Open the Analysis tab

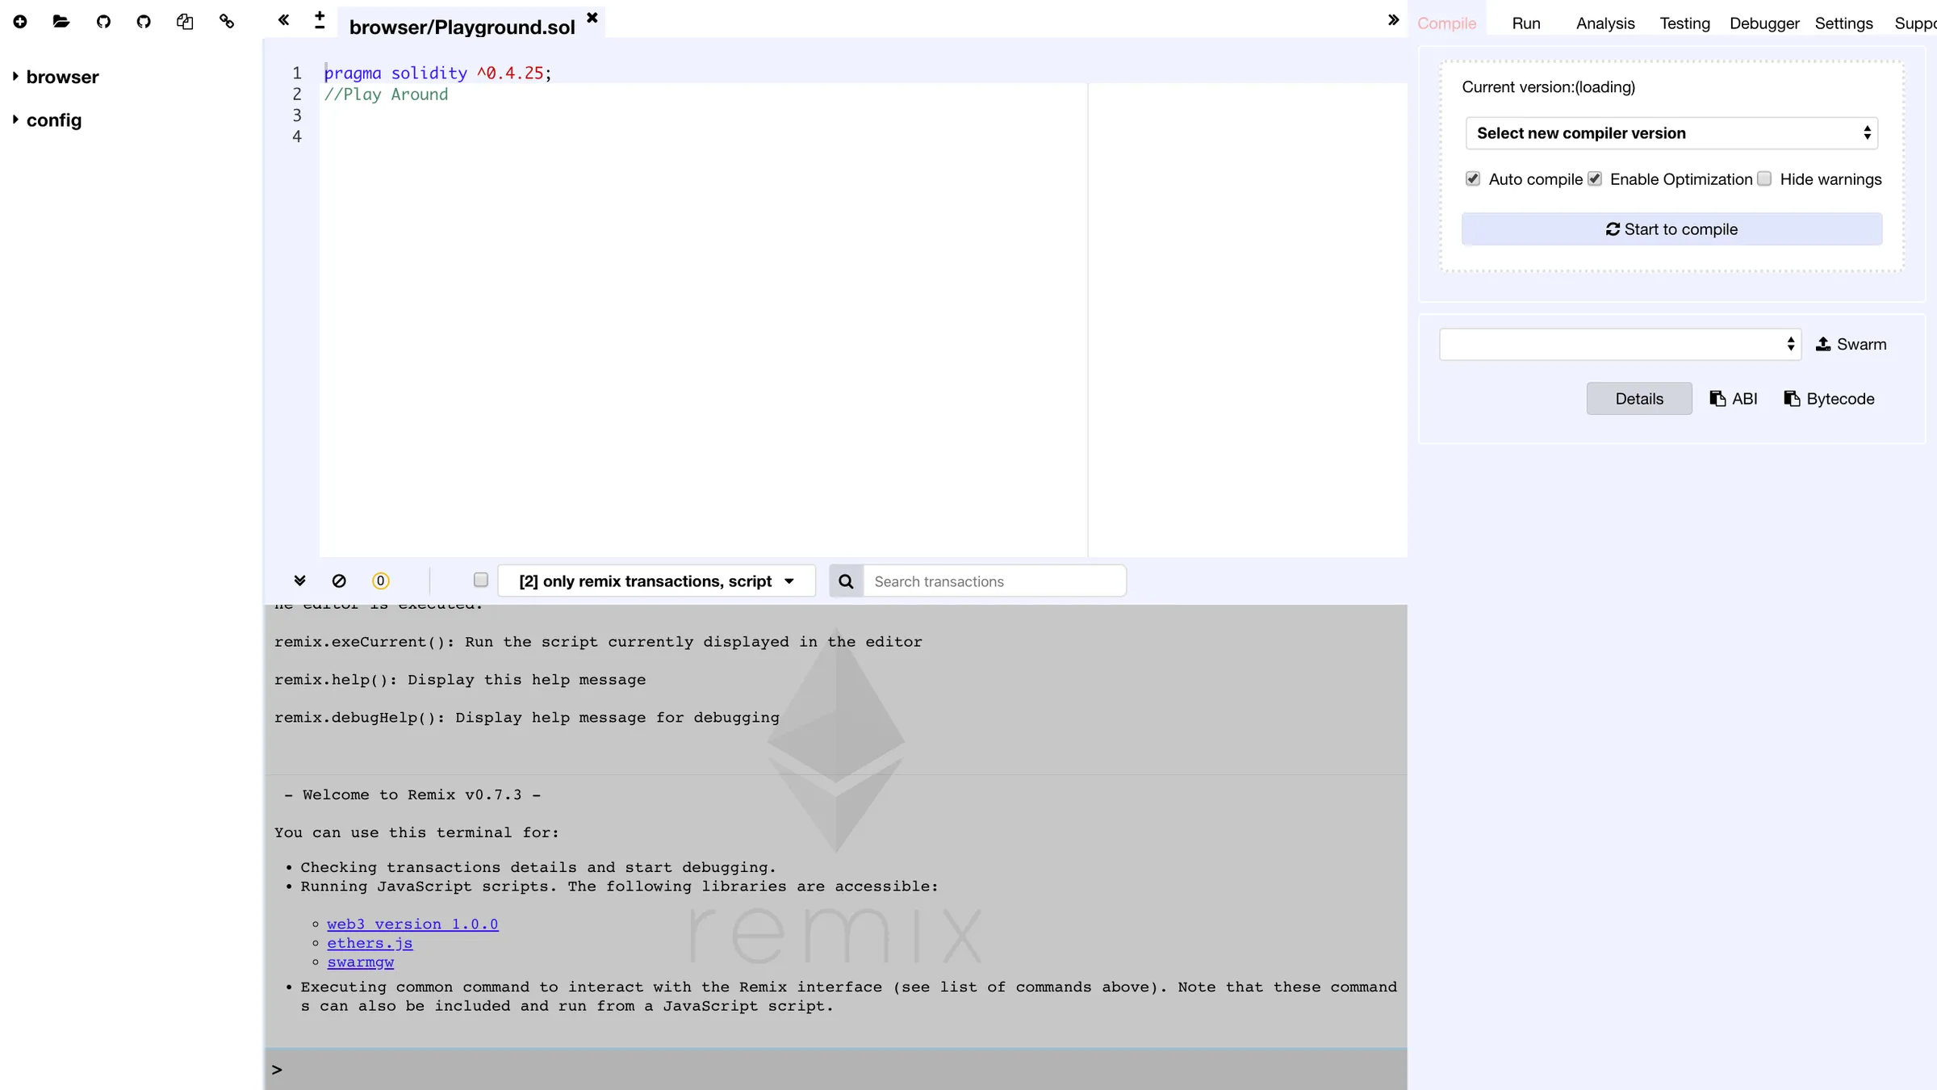tap(1604, 23)
